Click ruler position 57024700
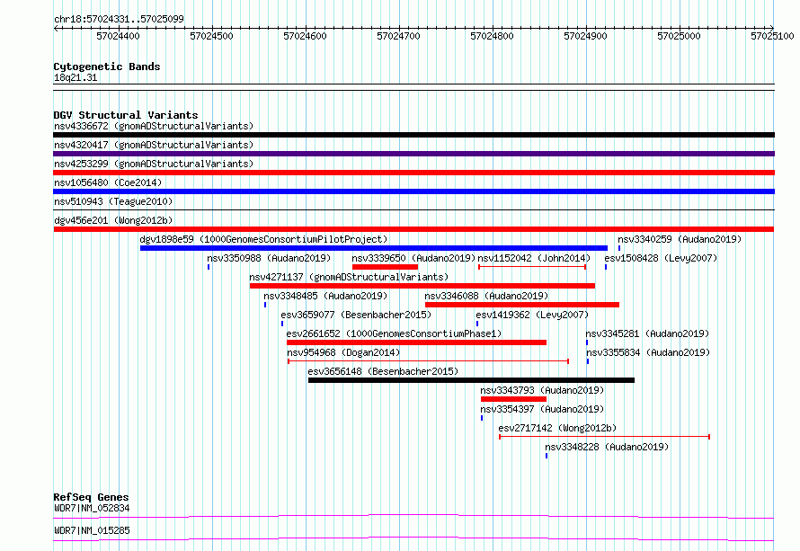800x551 pixels. (x=398, y=36)
